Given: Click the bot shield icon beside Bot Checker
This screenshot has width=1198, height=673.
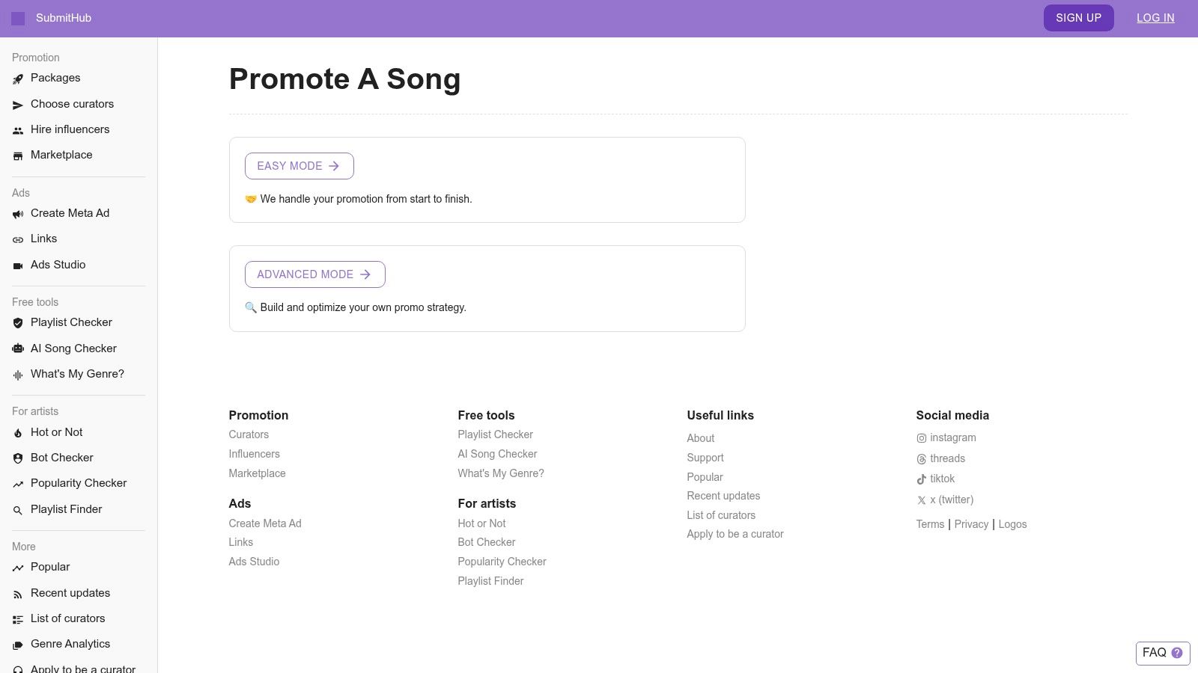Looking at the screenshot, I should pyautogui.click(x=18, y=458).
